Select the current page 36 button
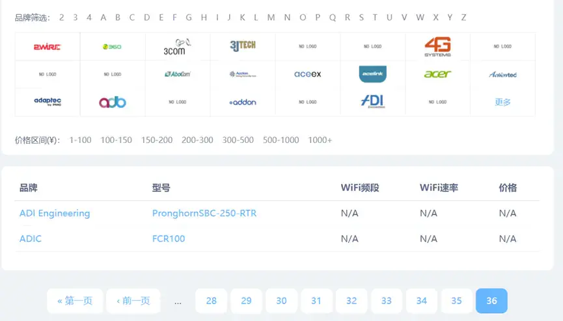Image resolution: width=563 pixels, height=321 pixels. (491, 301)
